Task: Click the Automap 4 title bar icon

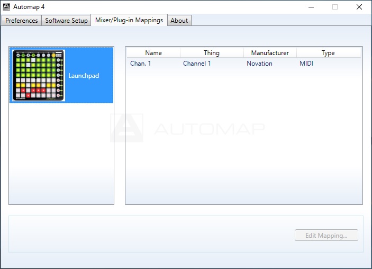Action: (x=6, y=7)
